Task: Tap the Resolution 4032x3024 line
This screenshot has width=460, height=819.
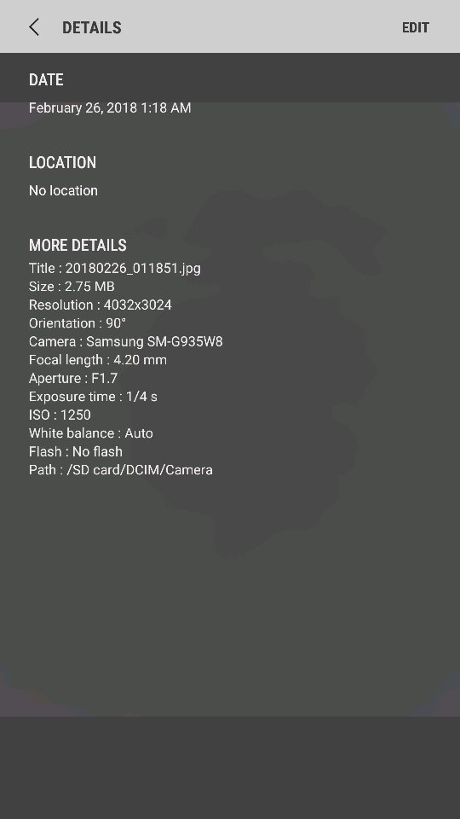Action: (101, 305)
